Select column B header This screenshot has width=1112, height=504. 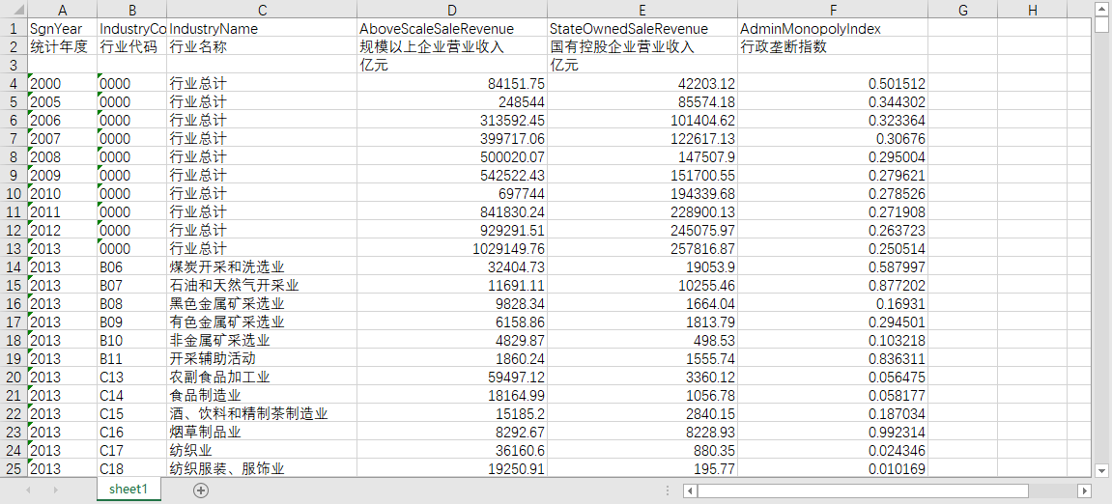(132, 10)
